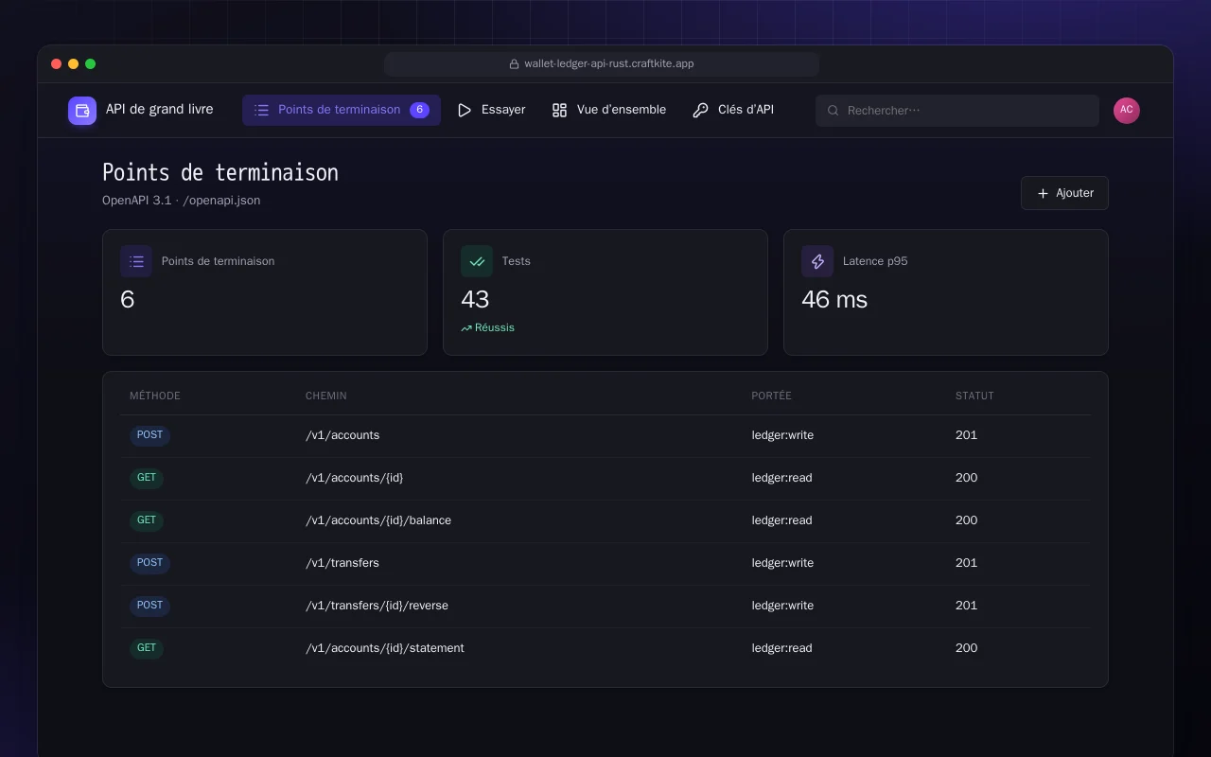Viewport: 1211px width, 757px height.
Task: Click the POST badge for /v1/transfers
Action: pos(149,563)
